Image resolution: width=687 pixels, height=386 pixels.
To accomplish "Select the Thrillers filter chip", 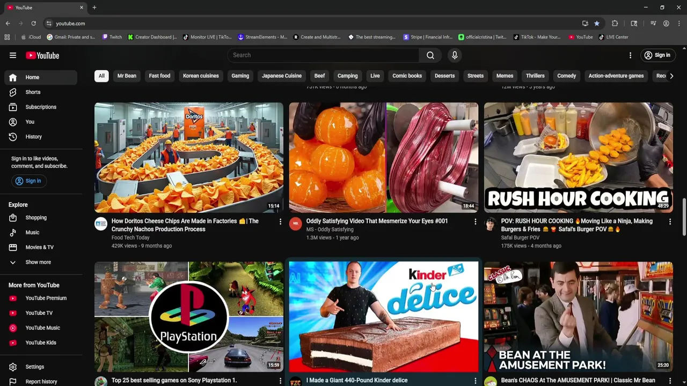I will click(535, 76).
